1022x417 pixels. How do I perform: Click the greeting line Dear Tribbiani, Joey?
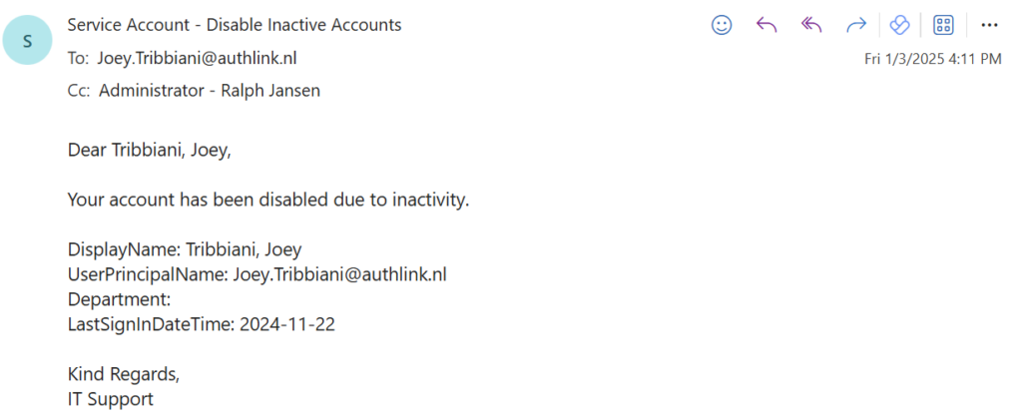(x=155, y=151)
